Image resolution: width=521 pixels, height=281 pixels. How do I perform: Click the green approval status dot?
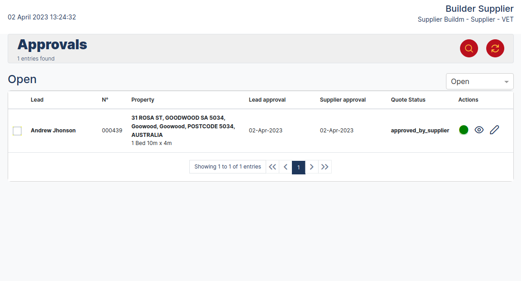coord(463,130)
